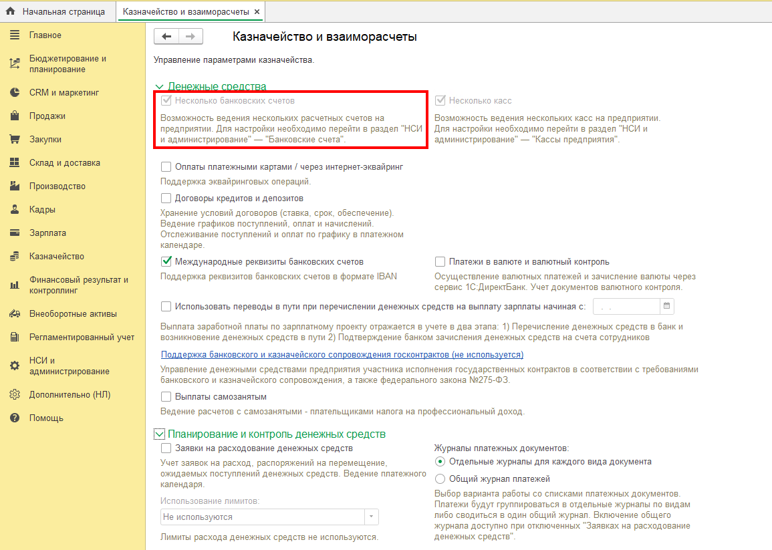Go forward with the right arrow button

coord(190,37)
